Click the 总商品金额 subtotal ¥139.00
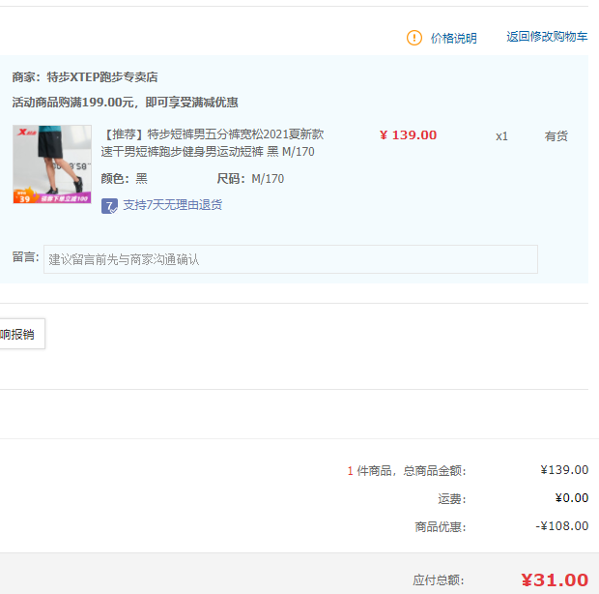 click(x=564, y=470)
